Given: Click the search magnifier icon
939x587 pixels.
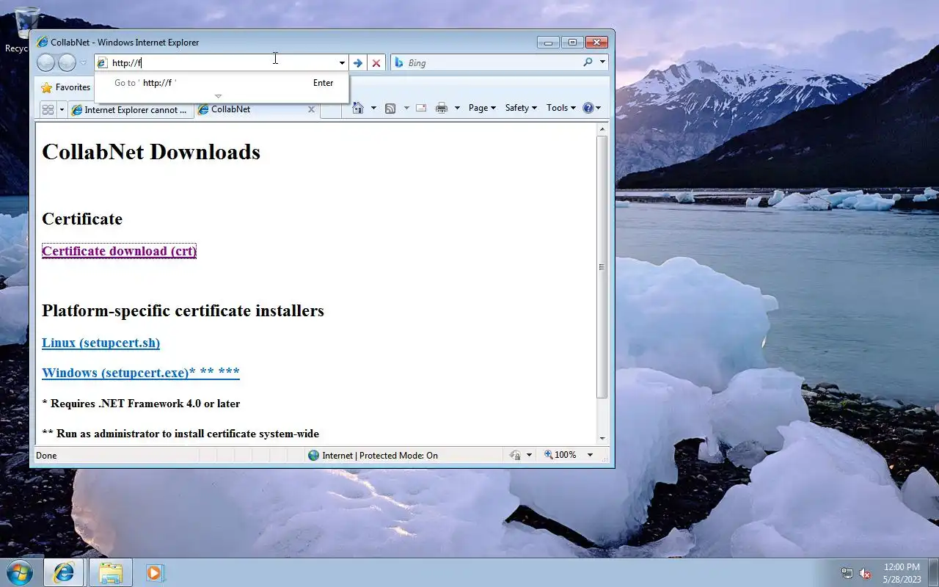Looking at the screenshot, I should [x=588, y=63].
